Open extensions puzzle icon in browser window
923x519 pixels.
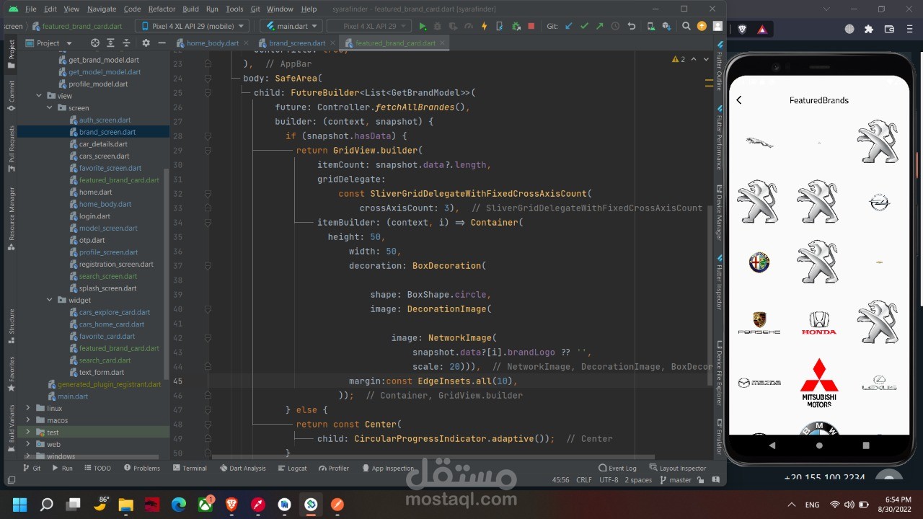tap(869, 29)
